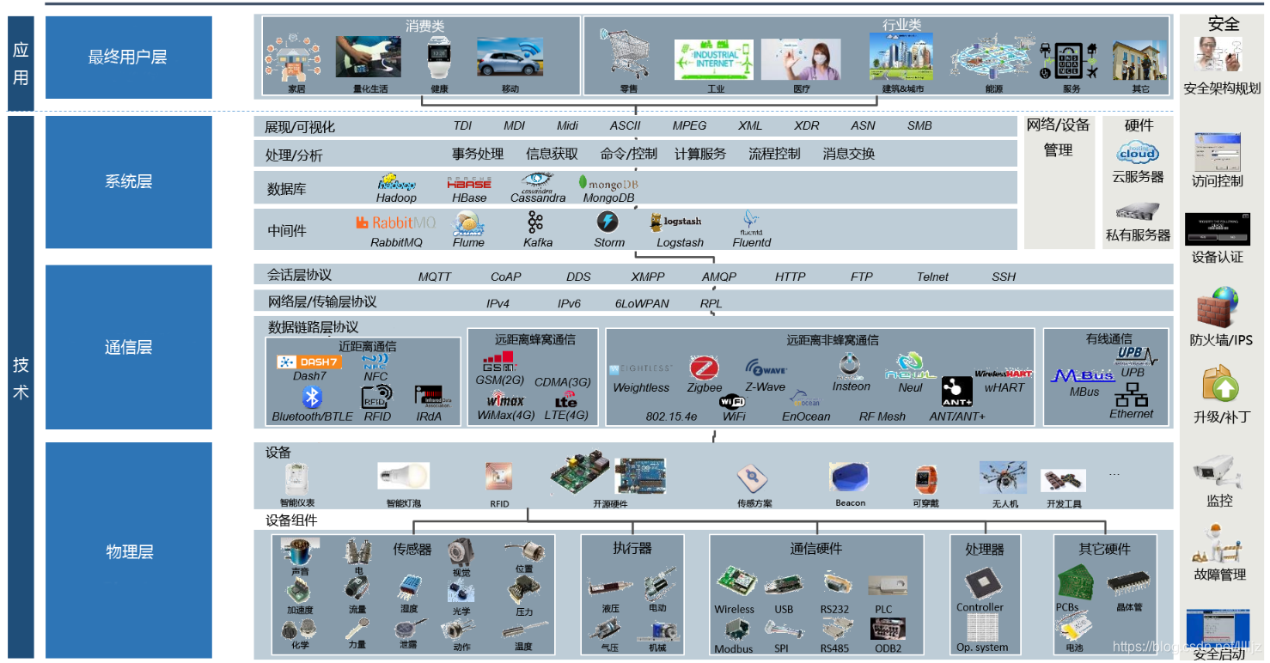Select the wearable (可穿戴) watch image
Image resolution: width=1270 pixels, height=663 pixels.
[x=926, y=478]
